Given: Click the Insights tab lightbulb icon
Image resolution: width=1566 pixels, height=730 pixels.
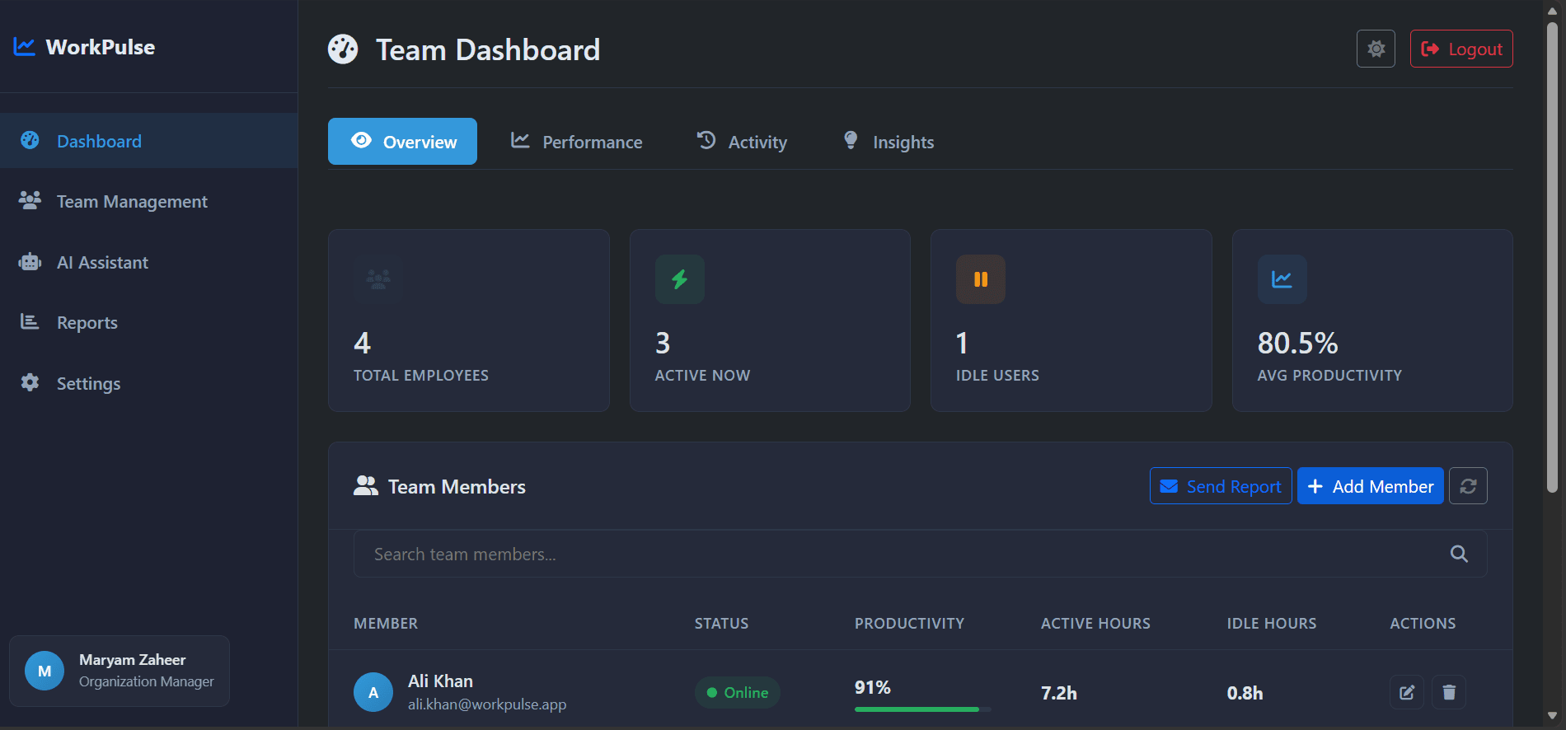Looking at the screenshot, I should (x=851, y=140).
